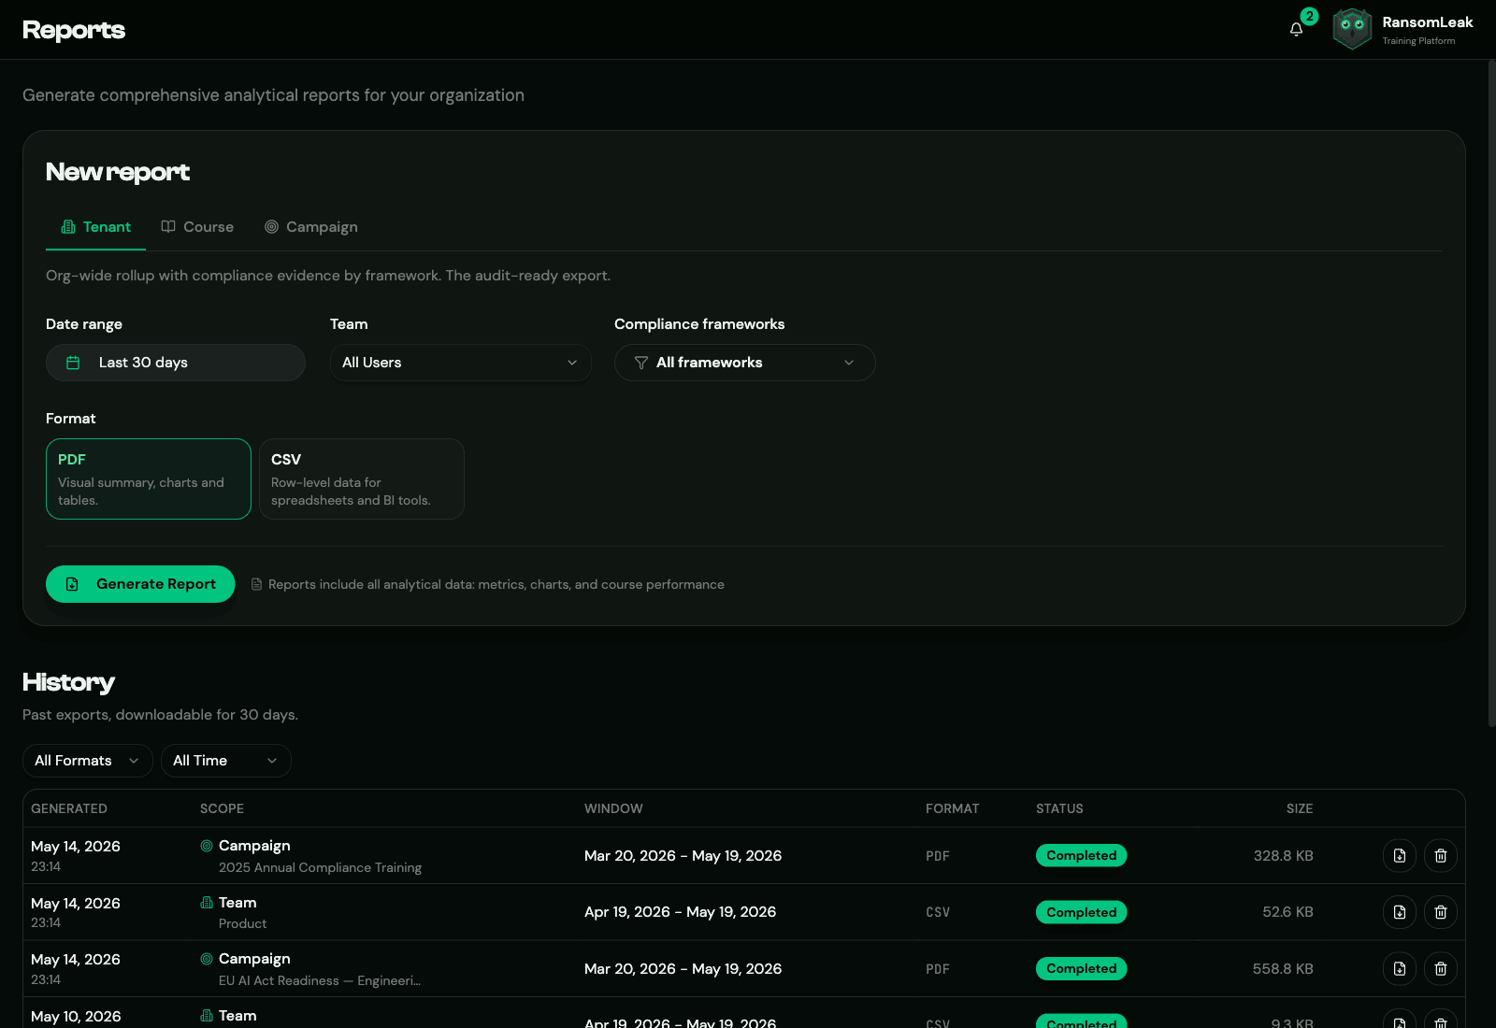Open the All Formats history filter
The width and height of the screenshot is (1496, 1028).
pyautogui.click(x=88, y=761)
